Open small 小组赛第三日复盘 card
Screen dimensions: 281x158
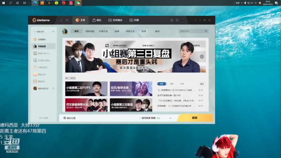coord(131,105)
